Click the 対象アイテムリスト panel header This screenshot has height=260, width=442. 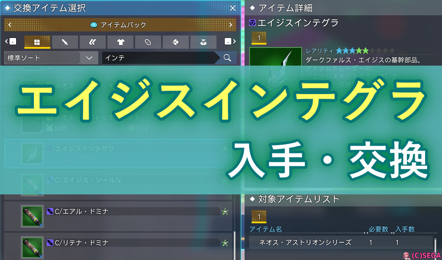pyautogui.click(x=343, y=199)
